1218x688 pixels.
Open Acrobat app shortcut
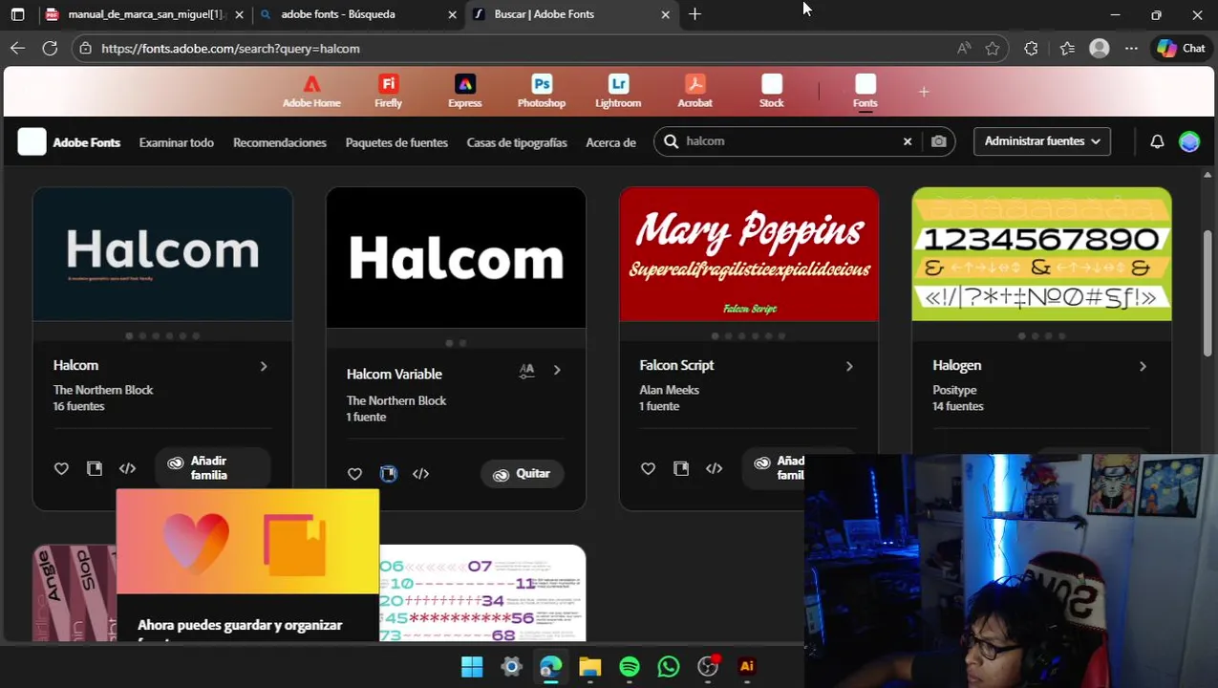(x=694, y=91)
